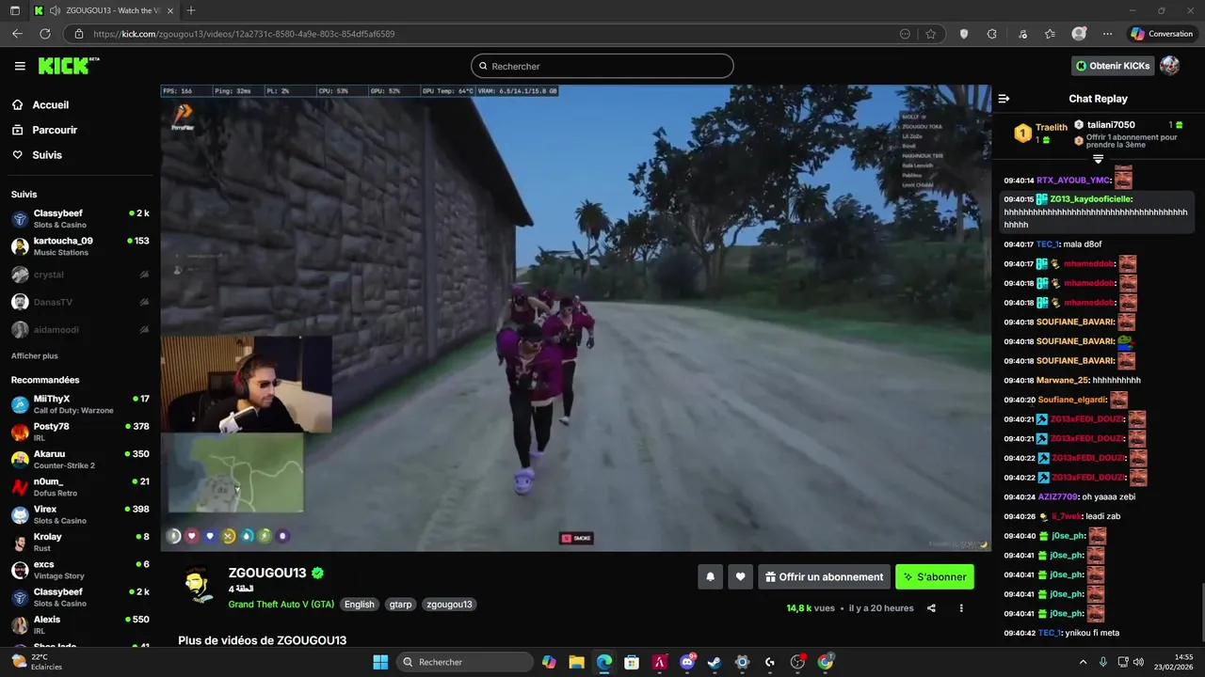Click Offrir un abonnement

[825, 577]
